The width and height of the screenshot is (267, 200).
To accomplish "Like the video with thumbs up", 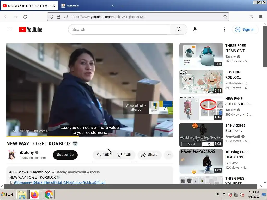I will (103, 155).
